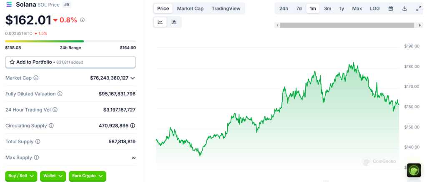Click the green mascot icon in corner
This screenshot has height=182, width=427.
click(414, 170)
